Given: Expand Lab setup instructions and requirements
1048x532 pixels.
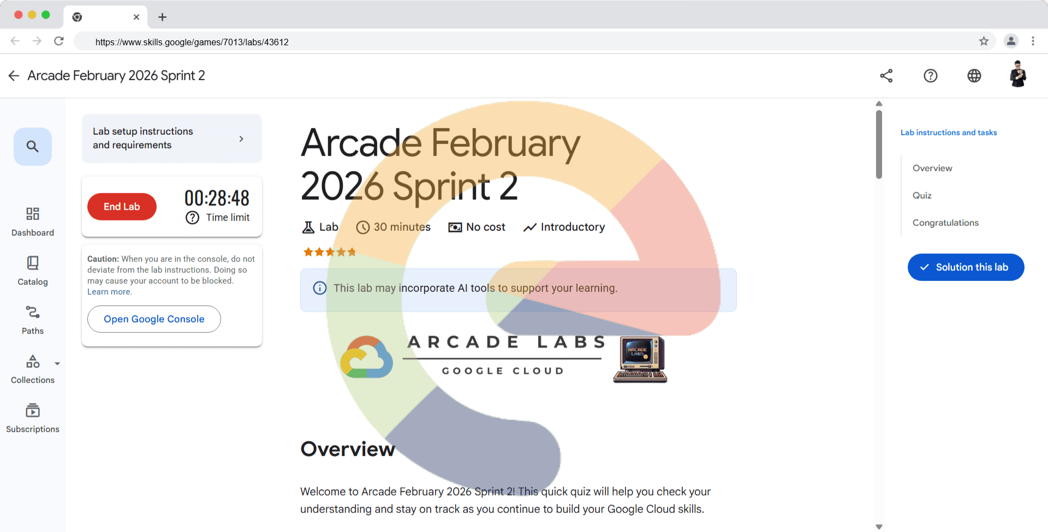Looking at the screenshot, I should (x=172, y=139).
